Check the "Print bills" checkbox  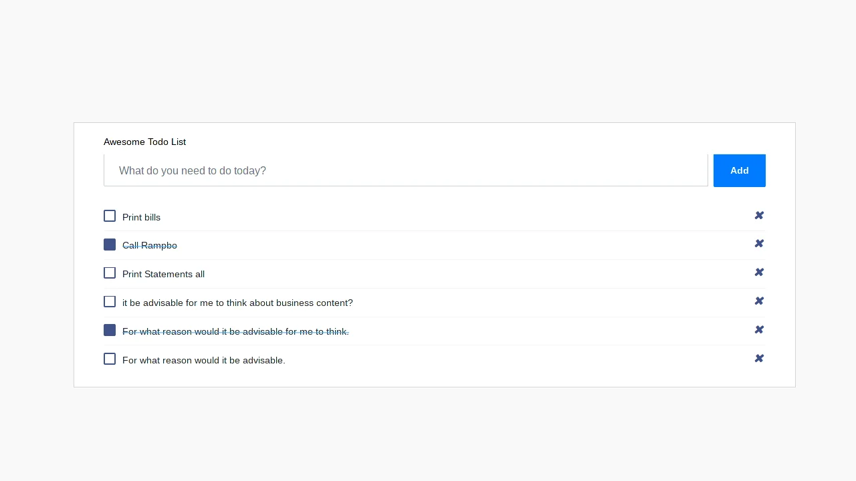click(x=110, y=216)
